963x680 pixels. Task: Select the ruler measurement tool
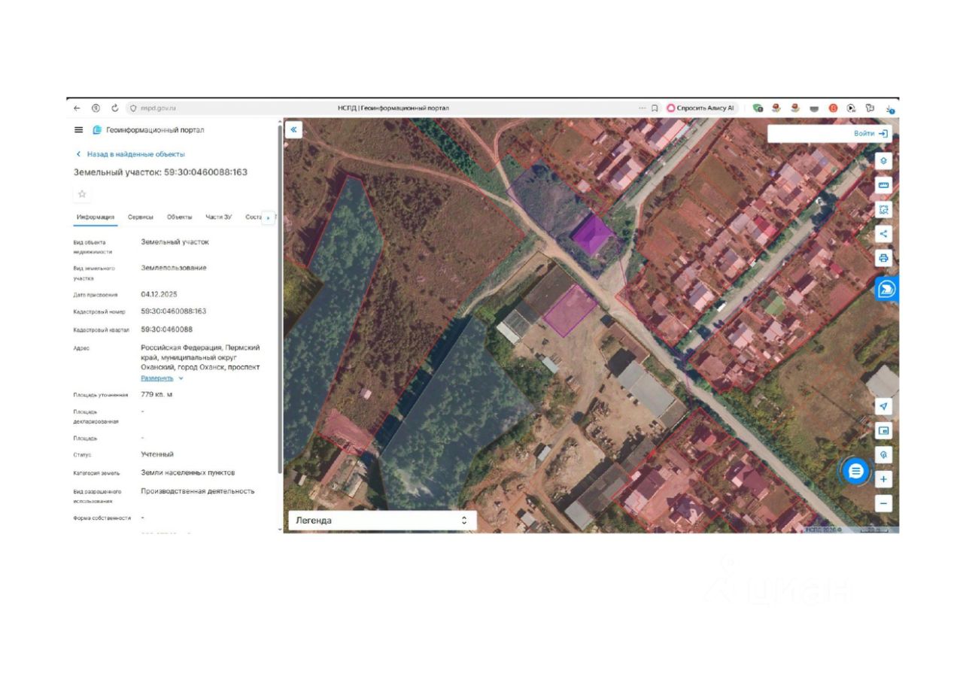coord(883,185)
